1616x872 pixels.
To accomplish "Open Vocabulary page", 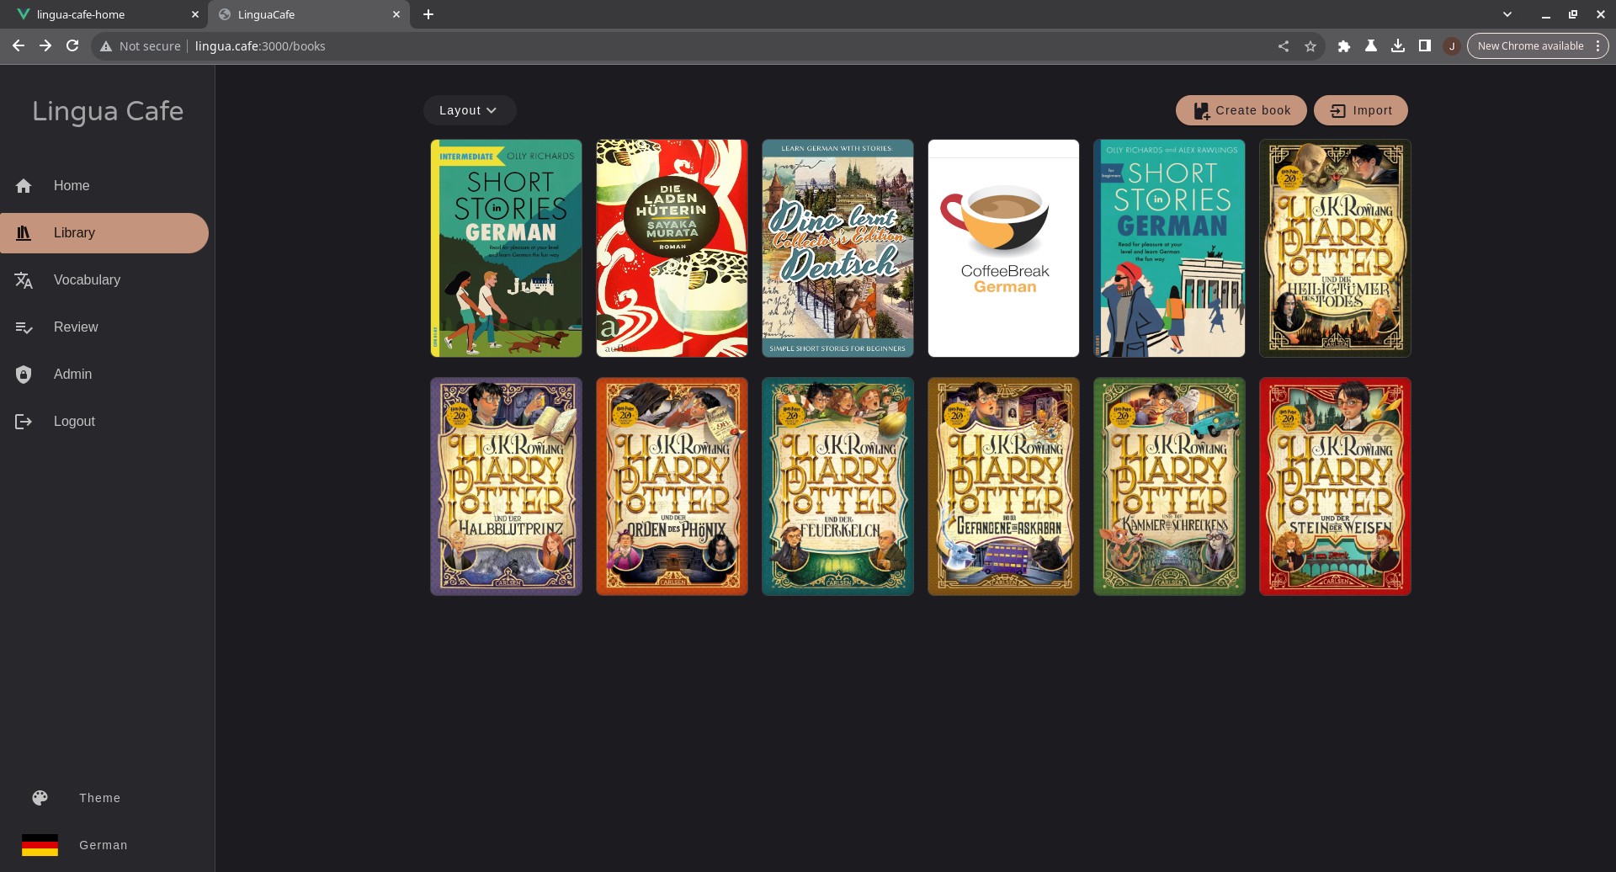I will point(104,280).
